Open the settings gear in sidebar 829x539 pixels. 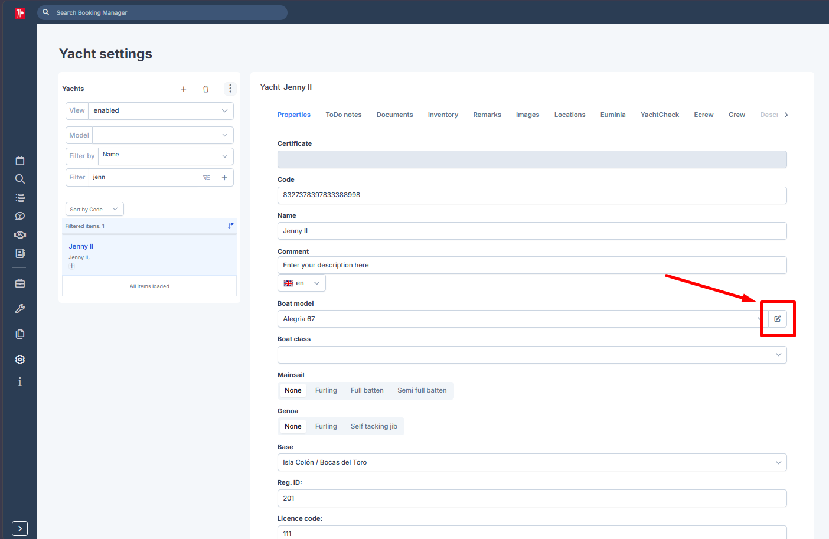click(x=20, y=360)
